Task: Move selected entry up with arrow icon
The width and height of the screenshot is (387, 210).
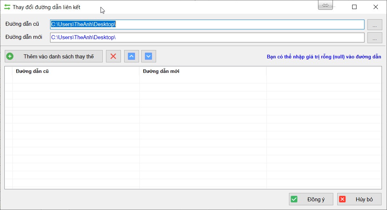Action: click(x=131, y=57)
